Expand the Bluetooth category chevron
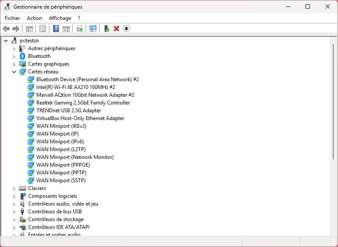 (14, 57)
